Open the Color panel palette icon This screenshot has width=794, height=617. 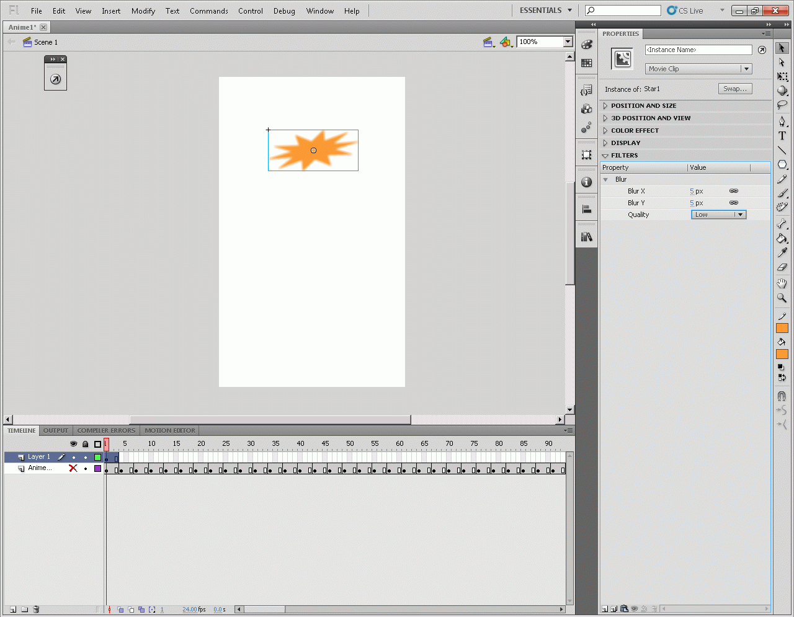coord(586,45)
